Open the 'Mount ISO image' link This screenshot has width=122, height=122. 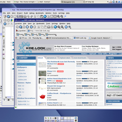pos(55,86)
